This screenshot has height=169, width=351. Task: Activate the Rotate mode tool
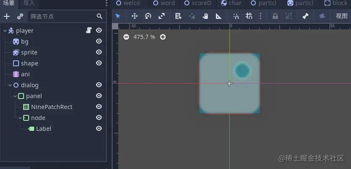148,16
